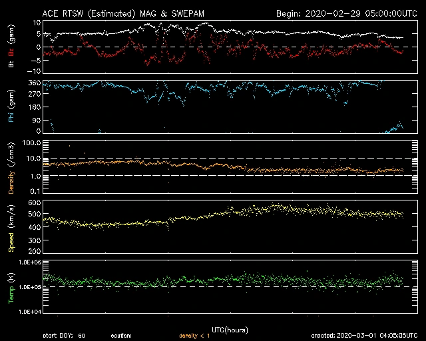
Task: Click the start DOY: 60 text
Action: coord(64,336)
